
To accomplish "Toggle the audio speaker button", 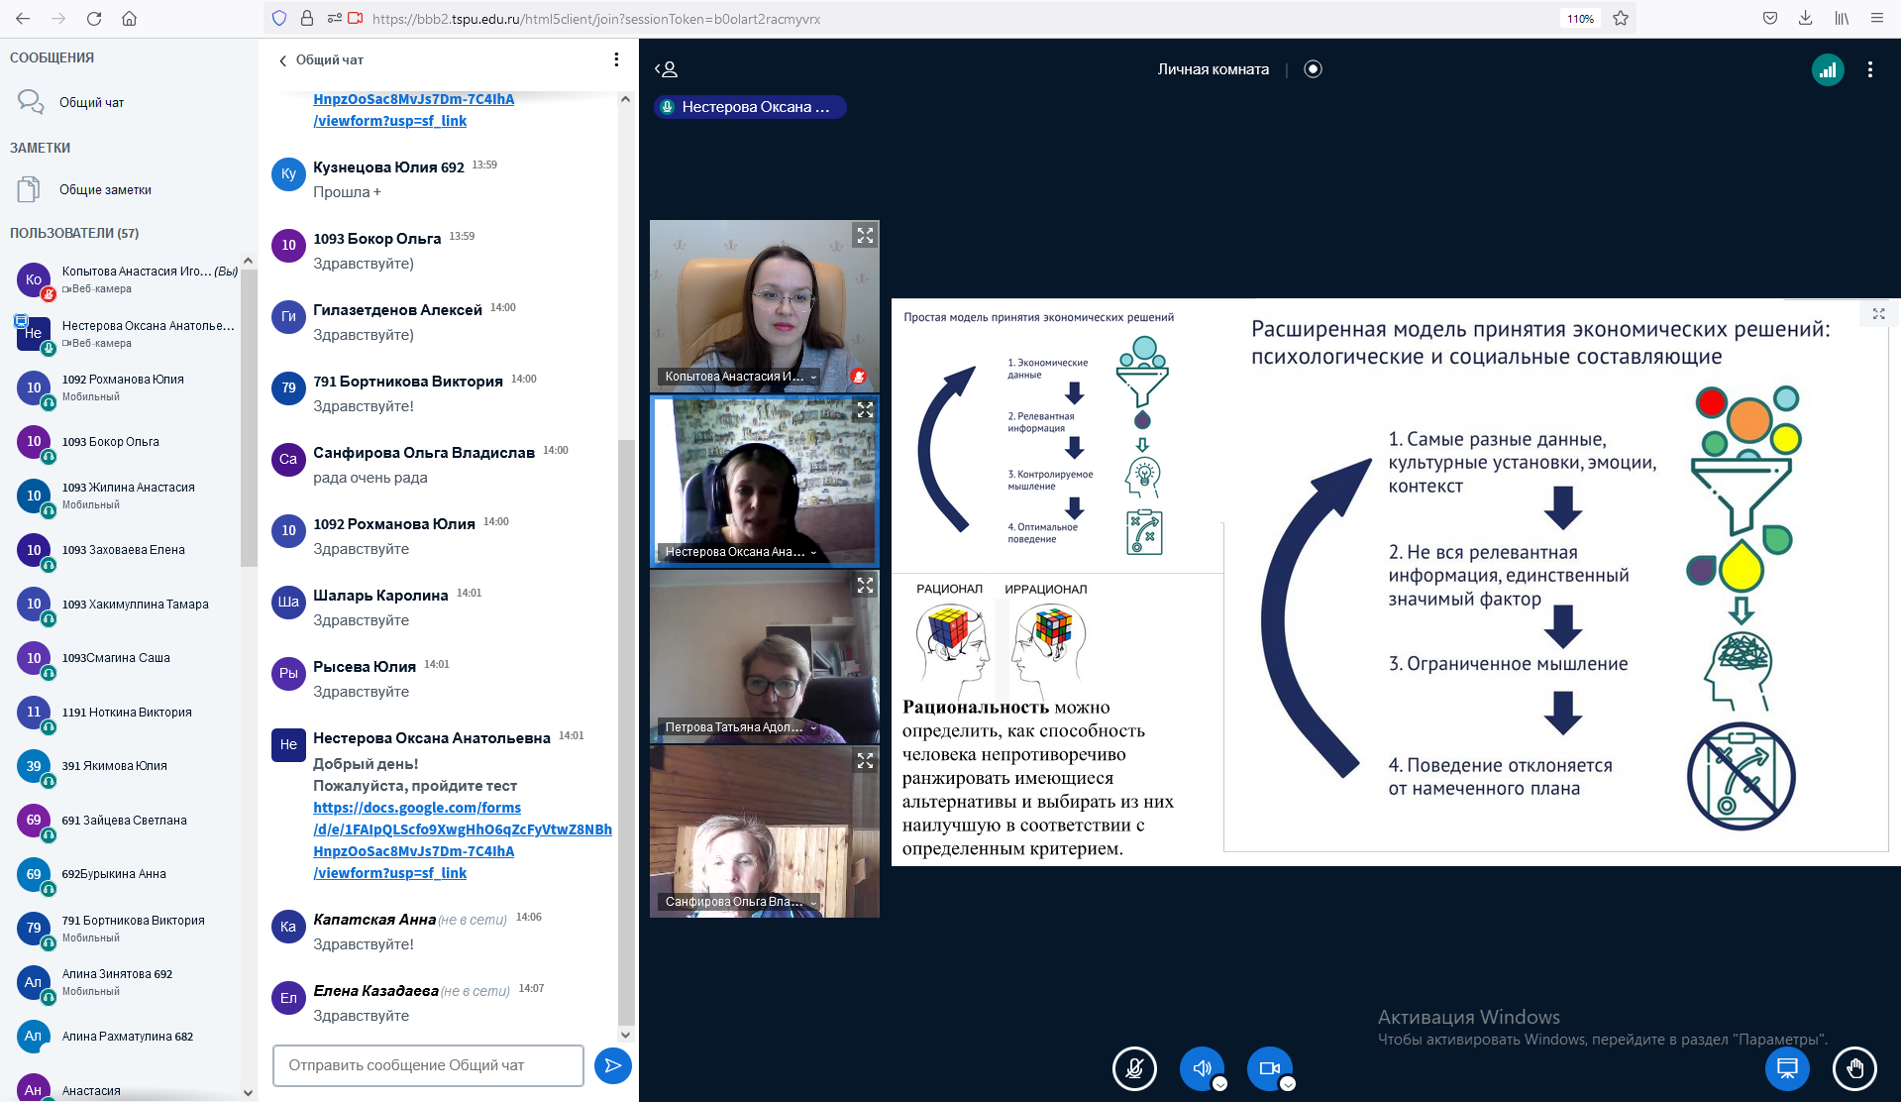I will pyautogui.click(x=1201, y=1068).
